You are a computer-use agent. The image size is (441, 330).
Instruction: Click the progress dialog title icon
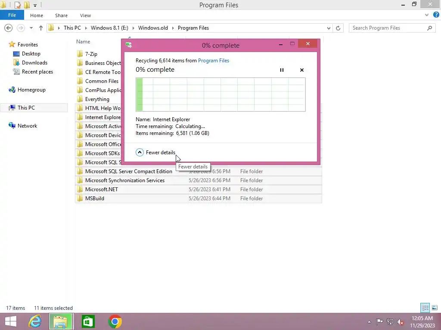(129, 45)
